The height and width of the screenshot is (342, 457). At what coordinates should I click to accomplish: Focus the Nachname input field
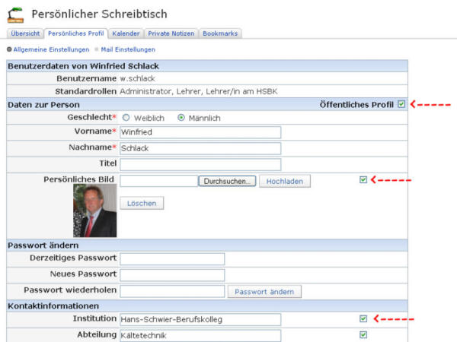(200, 148)
